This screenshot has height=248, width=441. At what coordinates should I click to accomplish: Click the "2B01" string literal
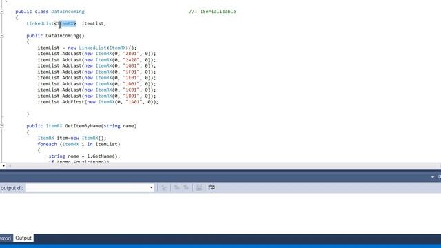pyautogui.click(x=132, y=54)
